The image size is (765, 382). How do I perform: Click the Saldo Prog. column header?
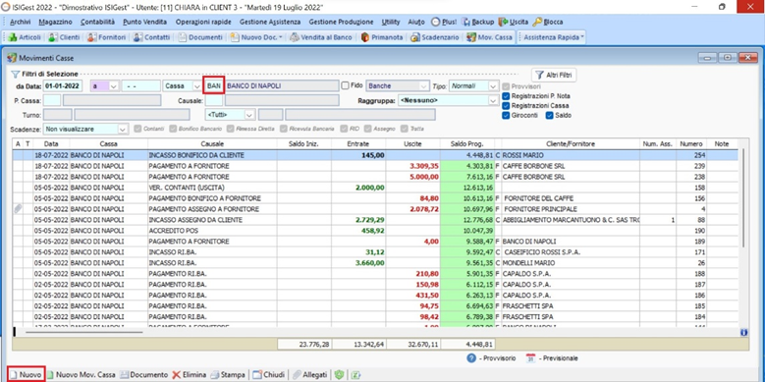466,144
